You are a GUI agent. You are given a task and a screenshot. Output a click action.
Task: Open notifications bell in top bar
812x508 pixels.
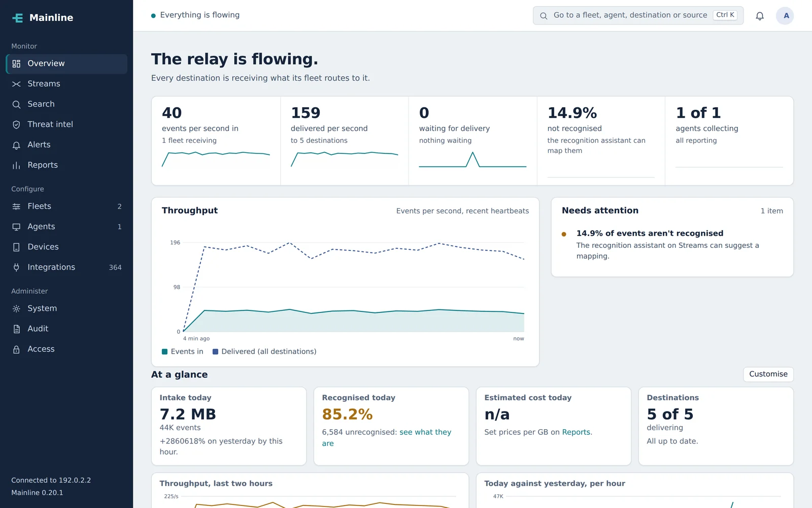click(760, 16)
